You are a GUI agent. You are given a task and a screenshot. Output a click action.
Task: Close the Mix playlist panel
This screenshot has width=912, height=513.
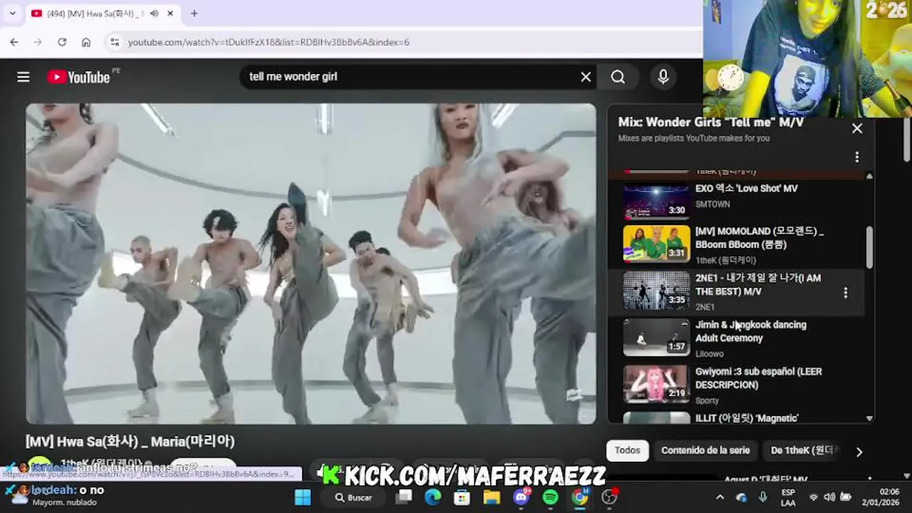coord(857,128)
